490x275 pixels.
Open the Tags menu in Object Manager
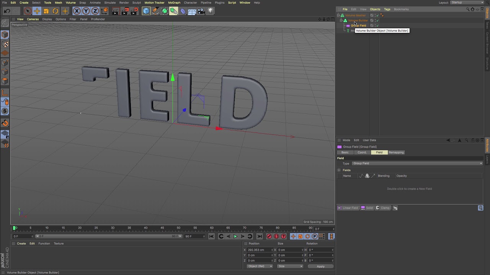coord(387,9)
